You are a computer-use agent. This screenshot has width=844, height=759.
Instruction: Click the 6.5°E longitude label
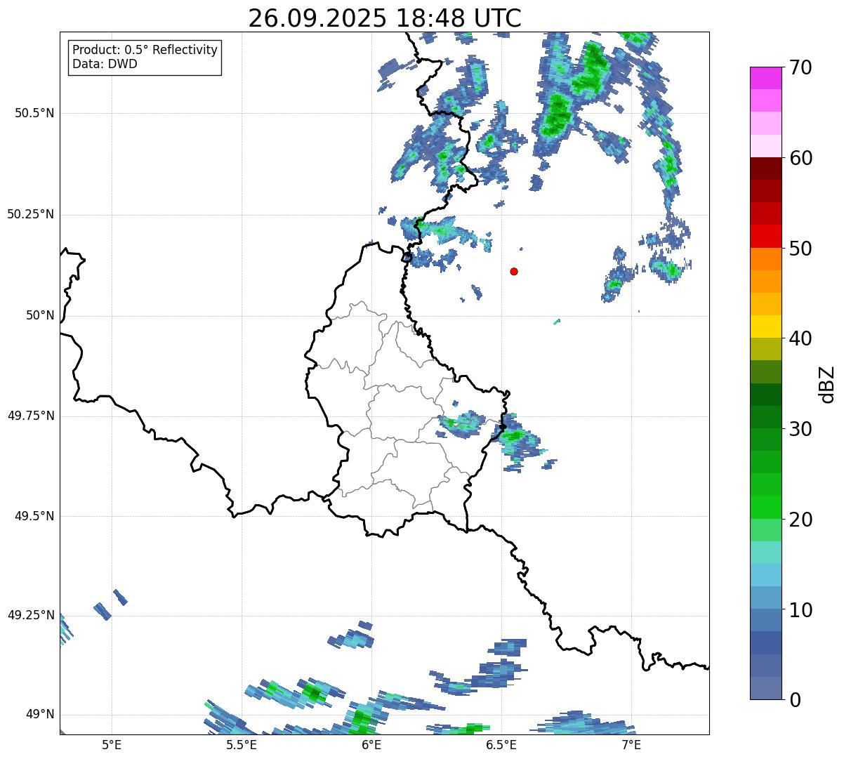pos(501,744)
